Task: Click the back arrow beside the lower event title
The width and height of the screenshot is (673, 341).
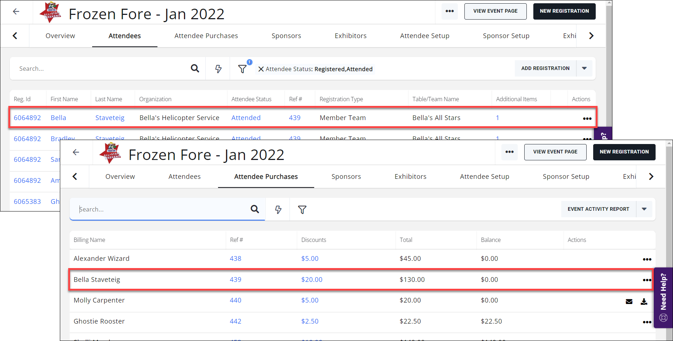Action: 76,152
